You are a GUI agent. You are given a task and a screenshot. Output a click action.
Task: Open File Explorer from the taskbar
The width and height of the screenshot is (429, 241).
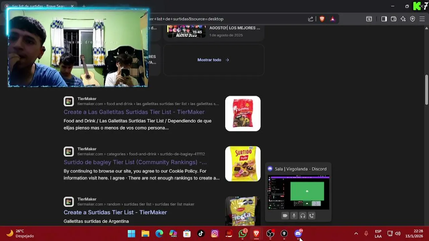[145, 234]
